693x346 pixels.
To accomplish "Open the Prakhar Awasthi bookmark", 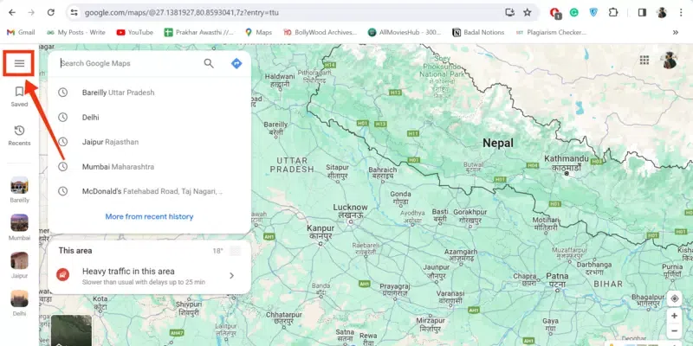I will click(199, 32).
